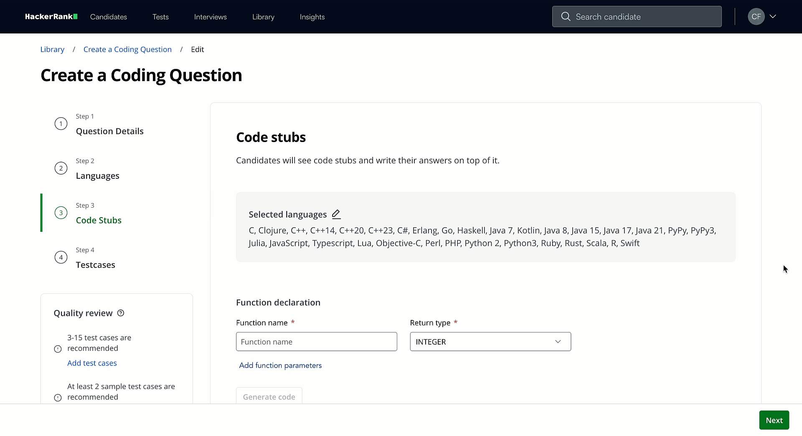Image resolution: width=802 pixels, height=436 pixels.
Task: Click the HackerRank logo
Action: [x=51, y=17]
